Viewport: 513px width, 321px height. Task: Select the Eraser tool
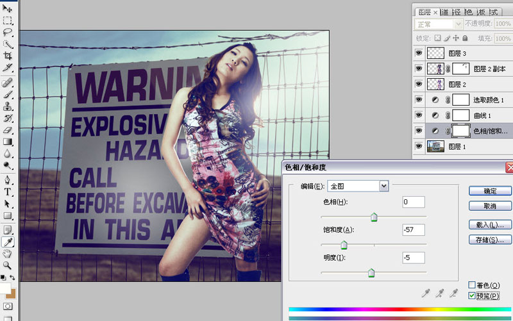click(7, 130)
